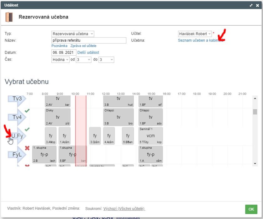The height and width of the screenshot is (219, 263).
Task: Click the Poznámka link
Action: point(60,46)
